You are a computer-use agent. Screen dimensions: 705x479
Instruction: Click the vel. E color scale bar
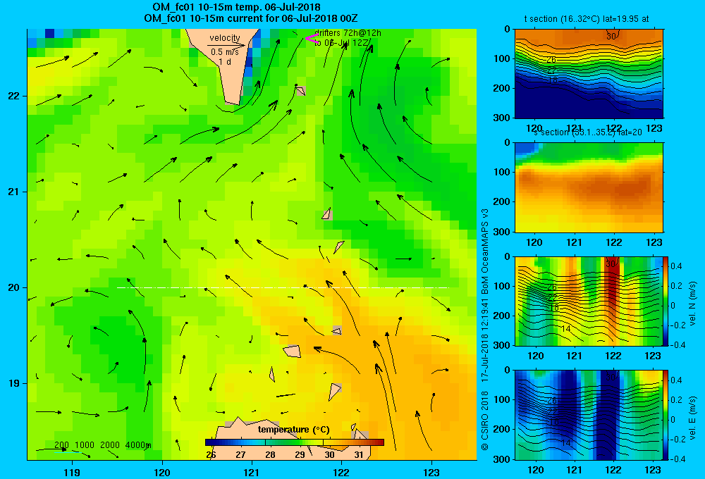coord(666,415)
